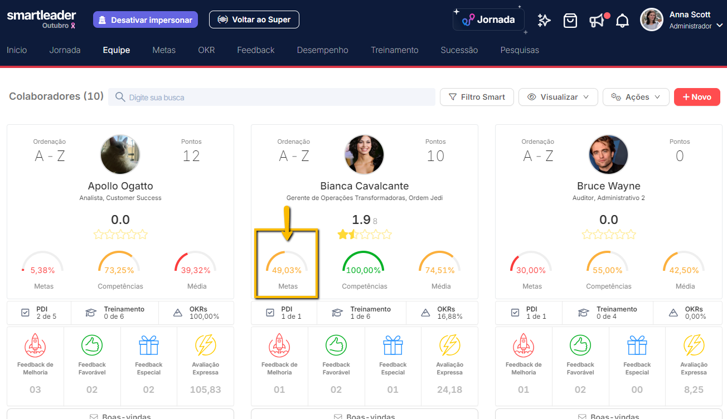
Task: Open the Treinamento navigation tab
Action: [x=395, y=50]
